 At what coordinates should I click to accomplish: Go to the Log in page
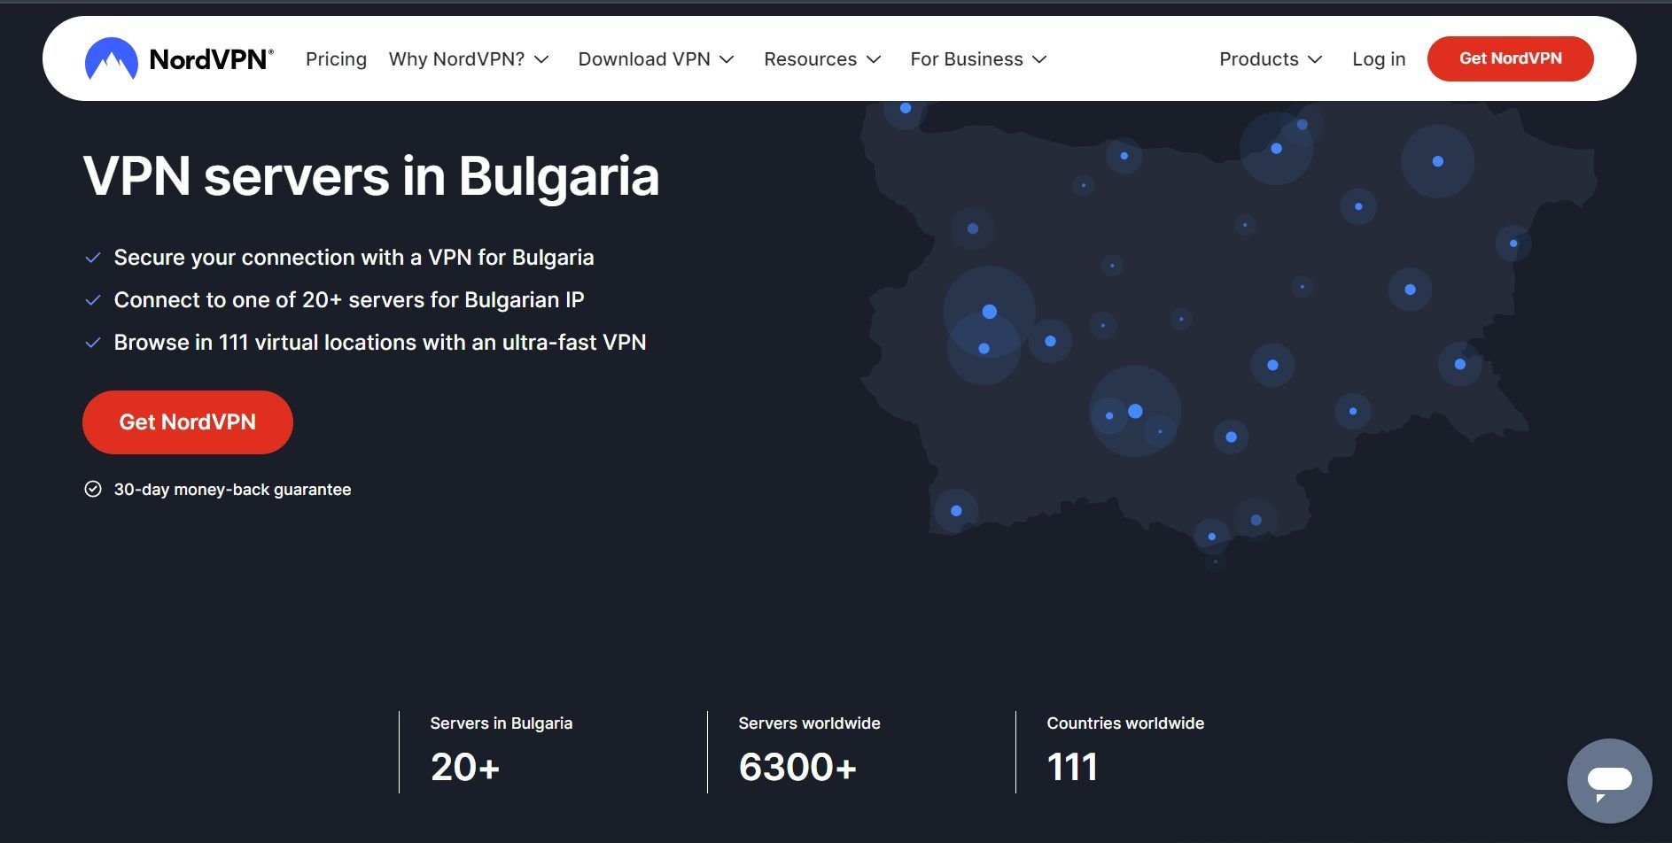(1379, 58)
